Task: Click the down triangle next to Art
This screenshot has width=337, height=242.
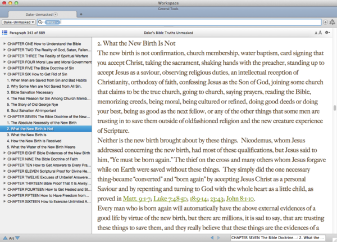Action: point(17,238)
